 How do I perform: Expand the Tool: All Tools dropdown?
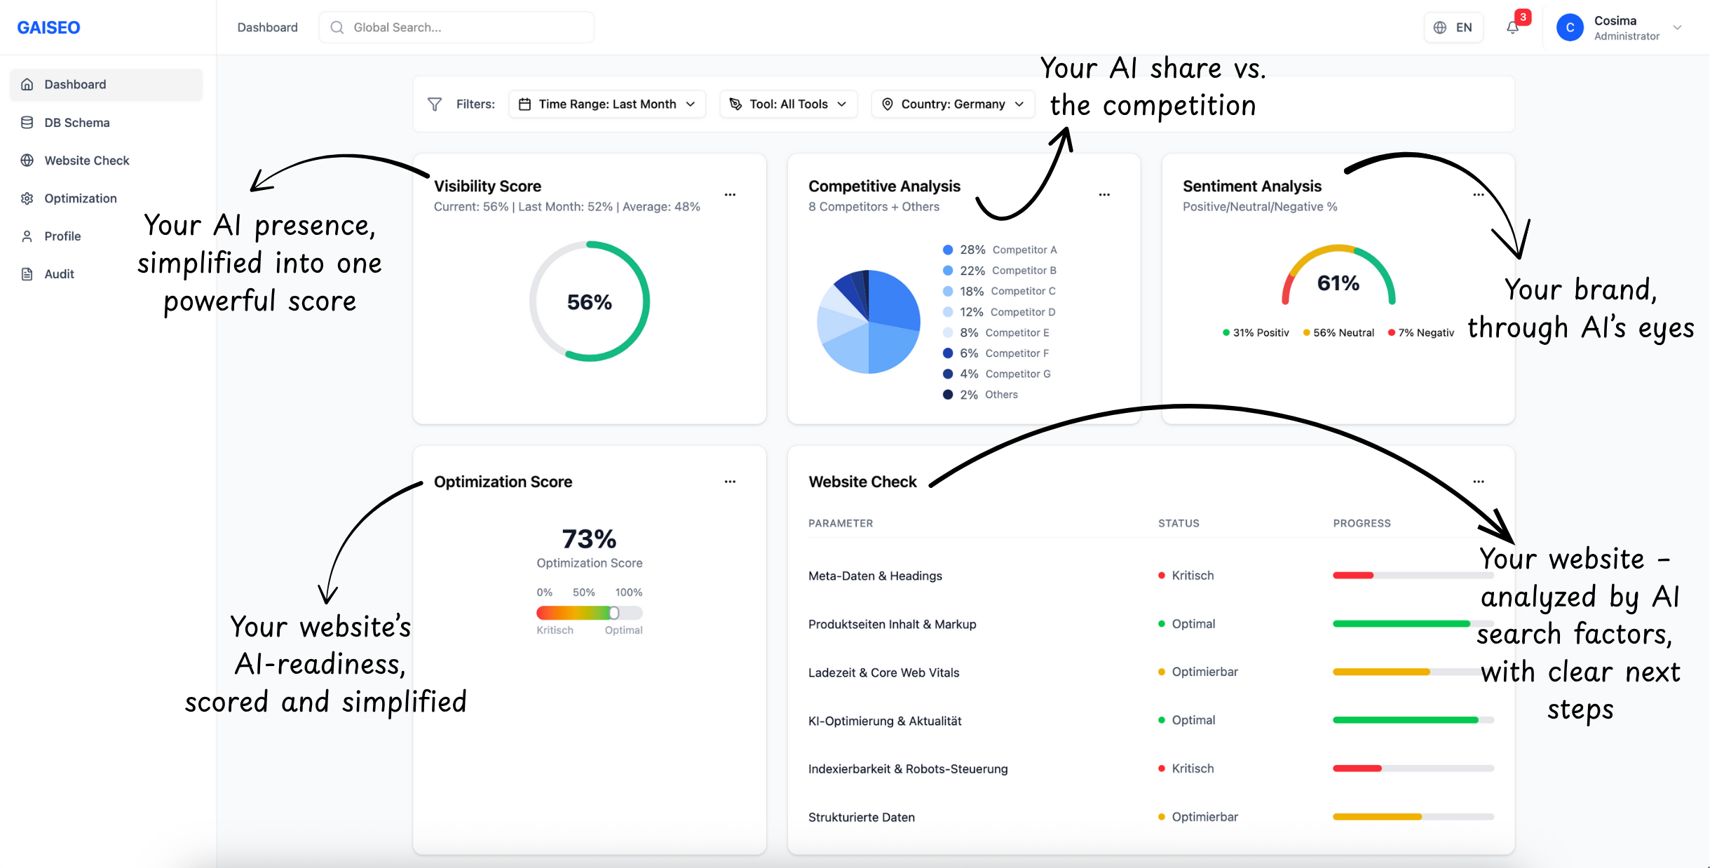[788, 104]
